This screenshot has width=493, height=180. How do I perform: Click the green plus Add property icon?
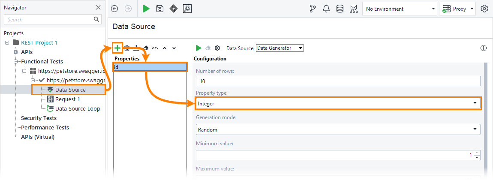(117, 48)
